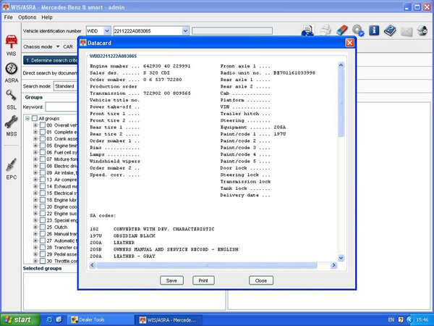
Task: Click the Save button in Datacard
Action: coord(171,280)
